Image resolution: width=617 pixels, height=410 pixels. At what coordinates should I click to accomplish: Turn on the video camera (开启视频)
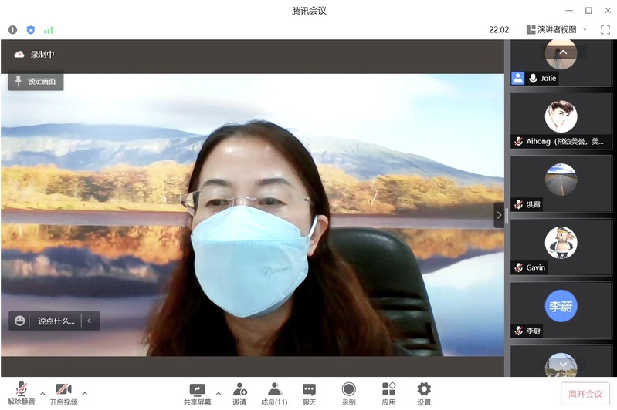[x=63, y=393]
